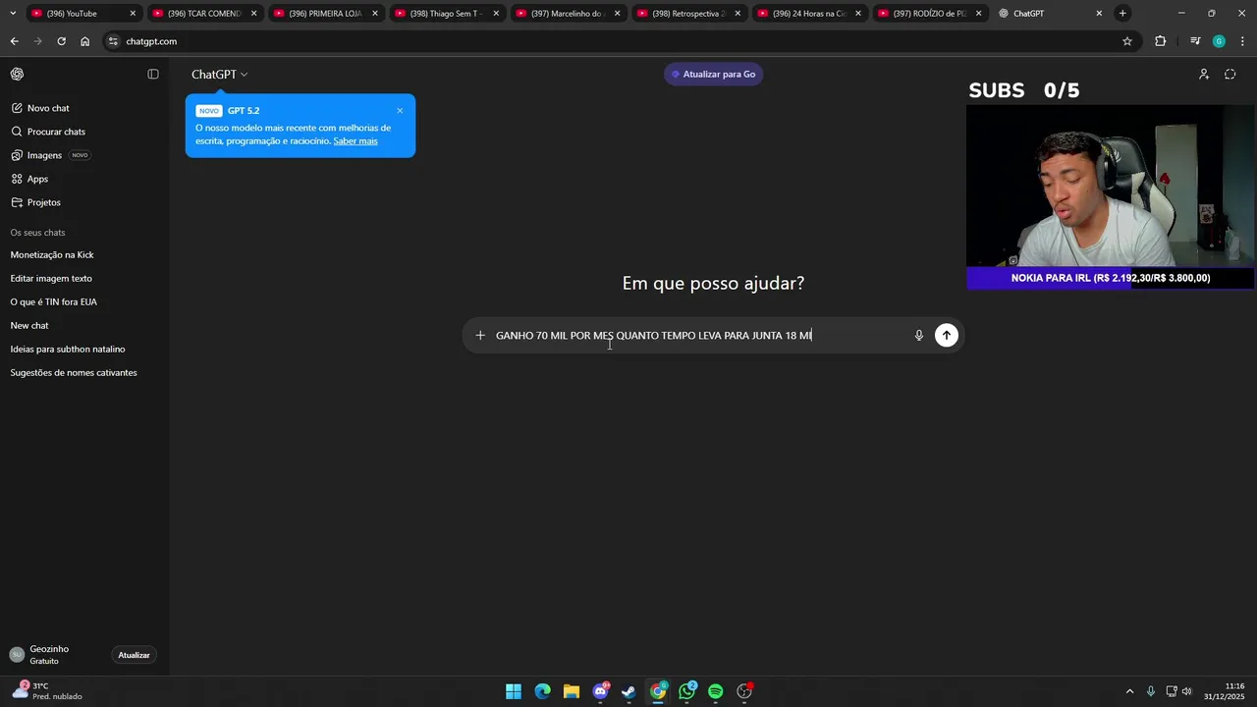Click the ChatGPT logo icon in the sidebar
This screenshot has width=1257, height=707.
(x=17, y=75)
